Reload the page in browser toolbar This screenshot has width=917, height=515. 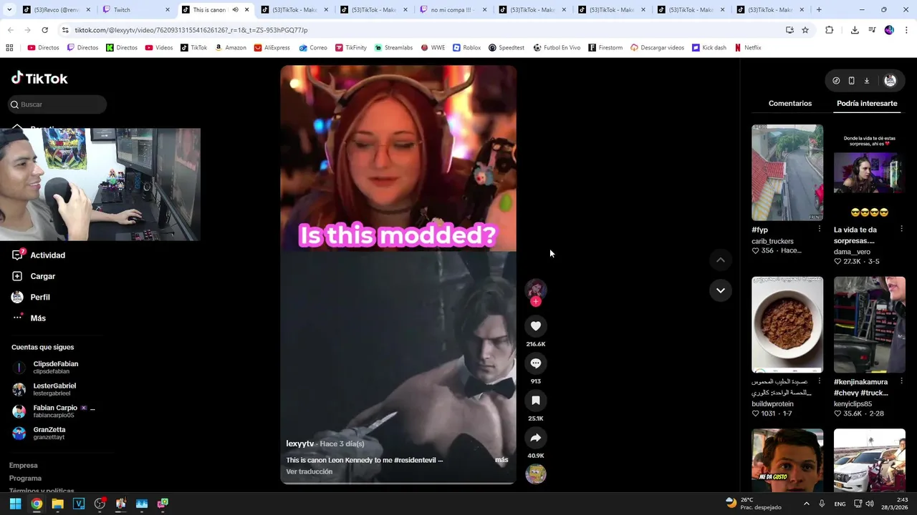click(44, 30)
